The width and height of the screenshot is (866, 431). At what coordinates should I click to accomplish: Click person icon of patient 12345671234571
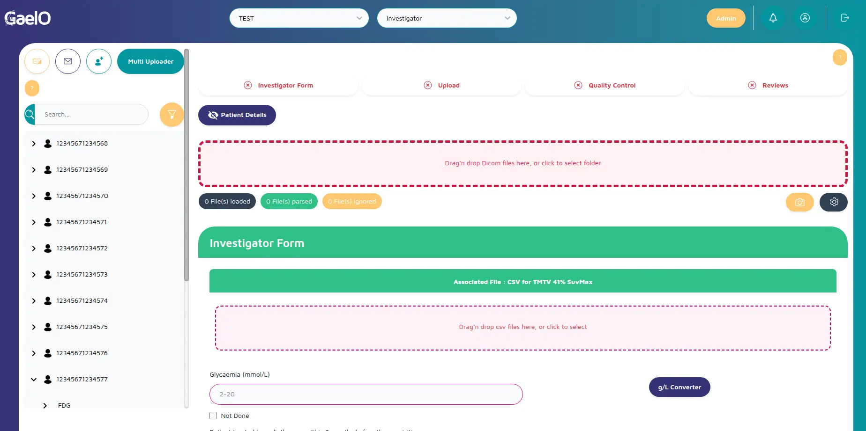48,222
